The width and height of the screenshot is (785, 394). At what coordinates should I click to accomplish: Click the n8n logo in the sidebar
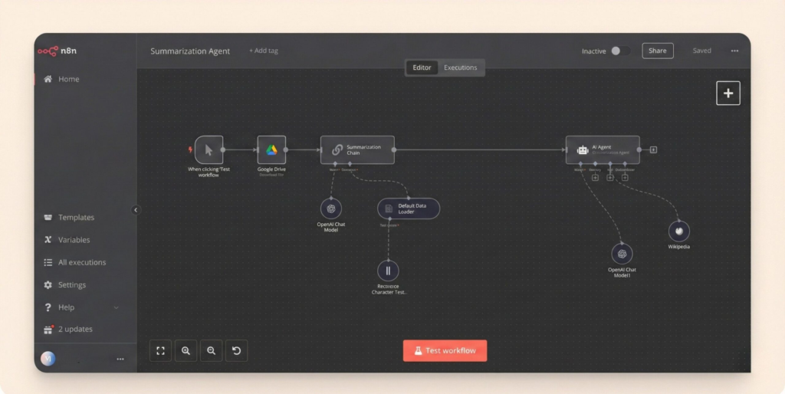[57, 51]
